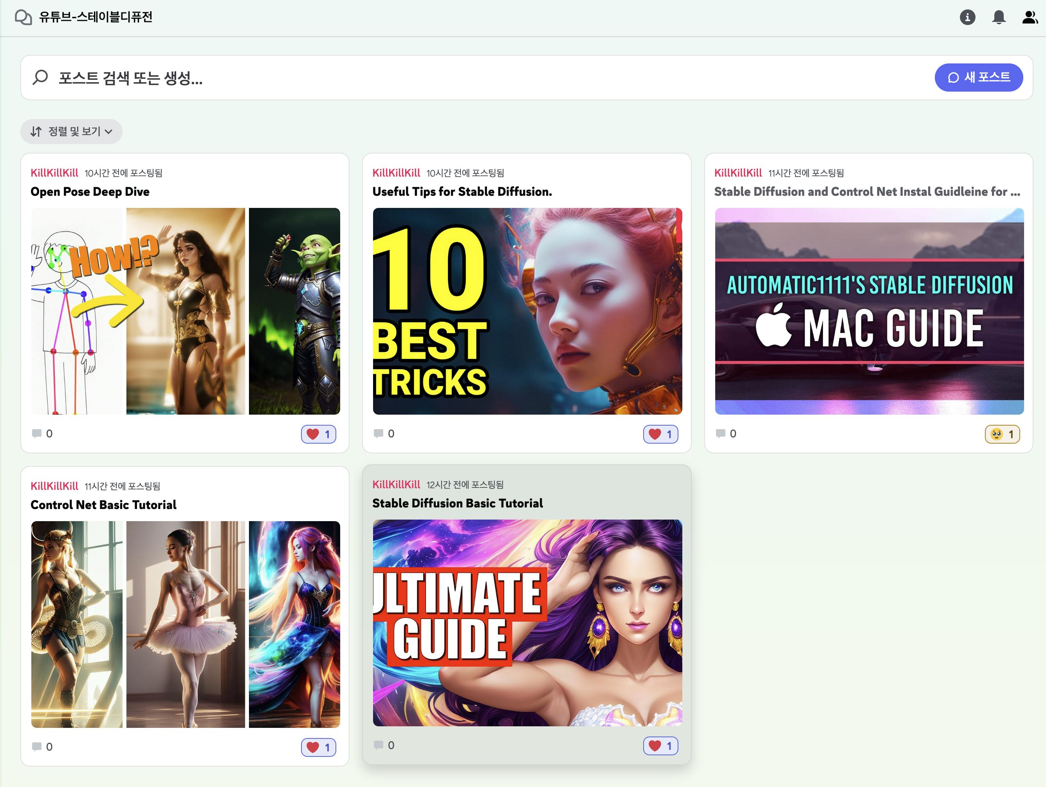
Task: Open the info icon in the header
Action: (967, 18)
